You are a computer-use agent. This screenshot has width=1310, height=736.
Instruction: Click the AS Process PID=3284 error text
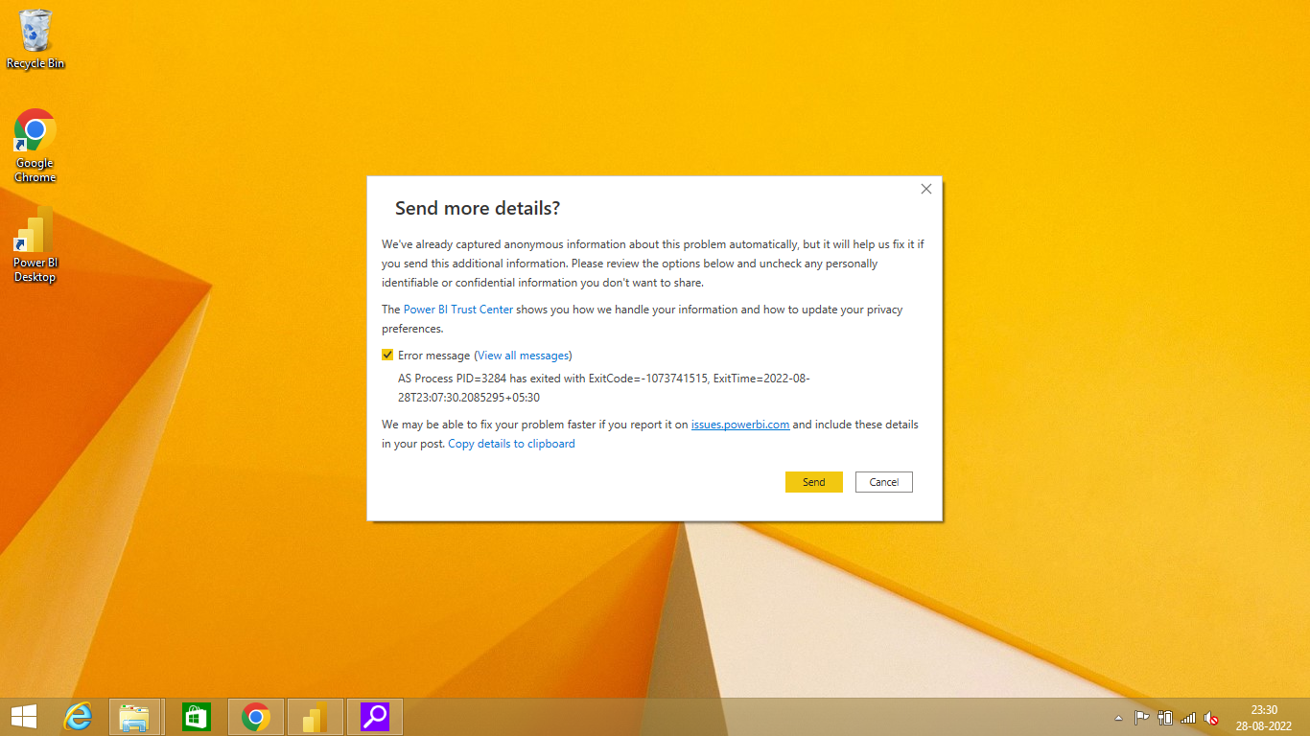coord(604,388)
